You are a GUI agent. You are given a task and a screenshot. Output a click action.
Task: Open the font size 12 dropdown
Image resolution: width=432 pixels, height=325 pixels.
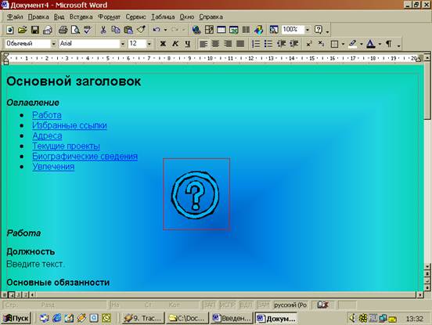(149, 44)
